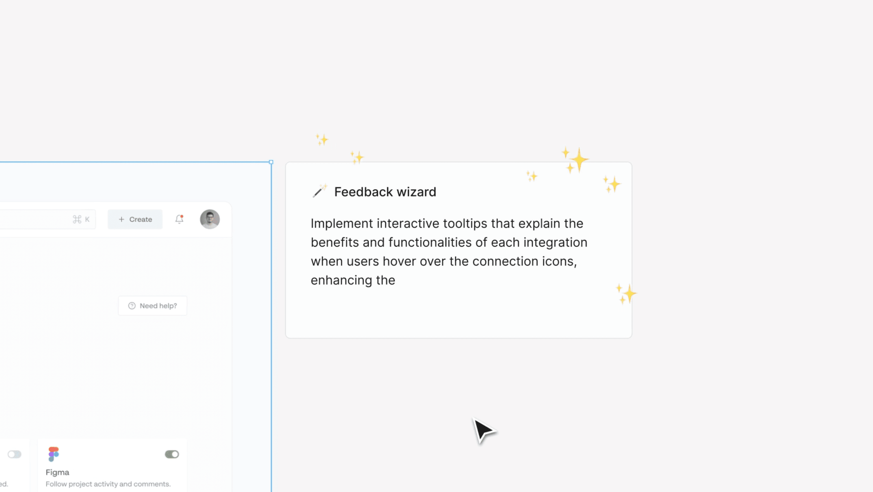The height and width of the screenshot is (492, 873).
Task: Open the Feedback wizard card
Action: [x=458, y=250]
